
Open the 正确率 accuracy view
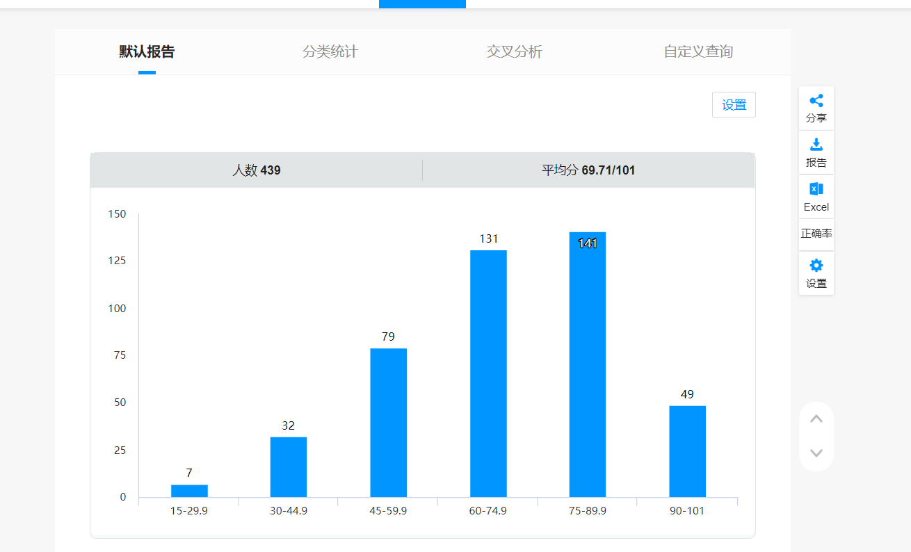tap(816, 234)
